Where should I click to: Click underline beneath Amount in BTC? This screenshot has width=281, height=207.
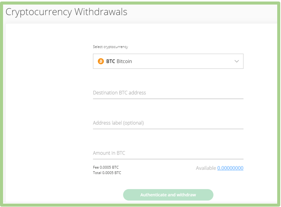168,159
